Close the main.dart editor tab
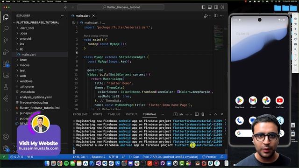This screenshot has height=168, width=299. click(93, 15)
